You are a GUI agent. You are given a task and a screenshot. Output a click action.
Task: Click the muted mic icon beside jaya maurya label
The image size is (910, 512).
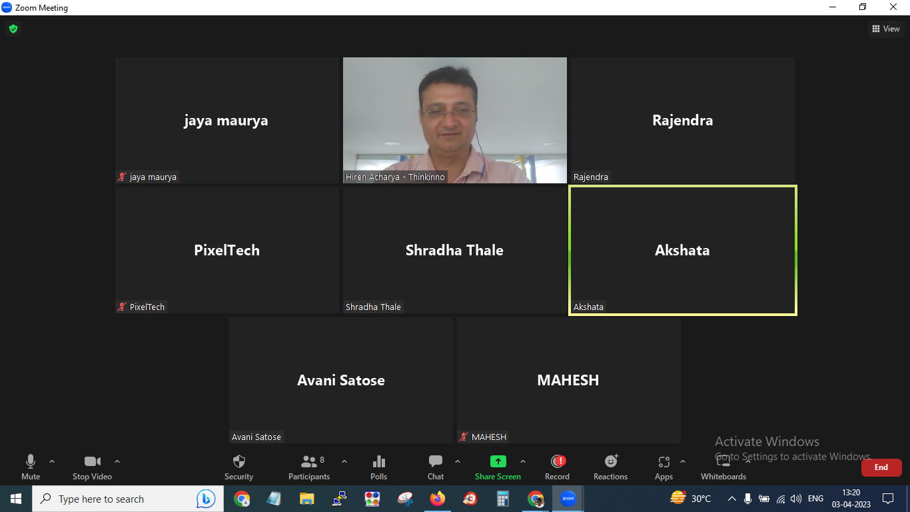[x=122, y=177]
